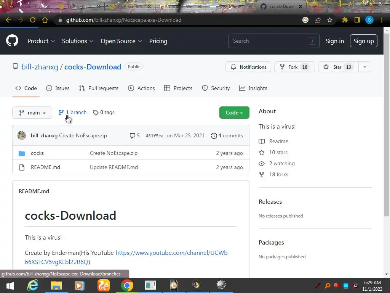Screen dimensions: 390x293
Task: Click the GitHub Octocat logo
Action: (x=12, y=41)
